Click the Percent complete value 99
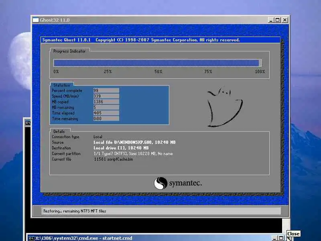The height and width of the screenshot is (241, 321). coord(106,90)
